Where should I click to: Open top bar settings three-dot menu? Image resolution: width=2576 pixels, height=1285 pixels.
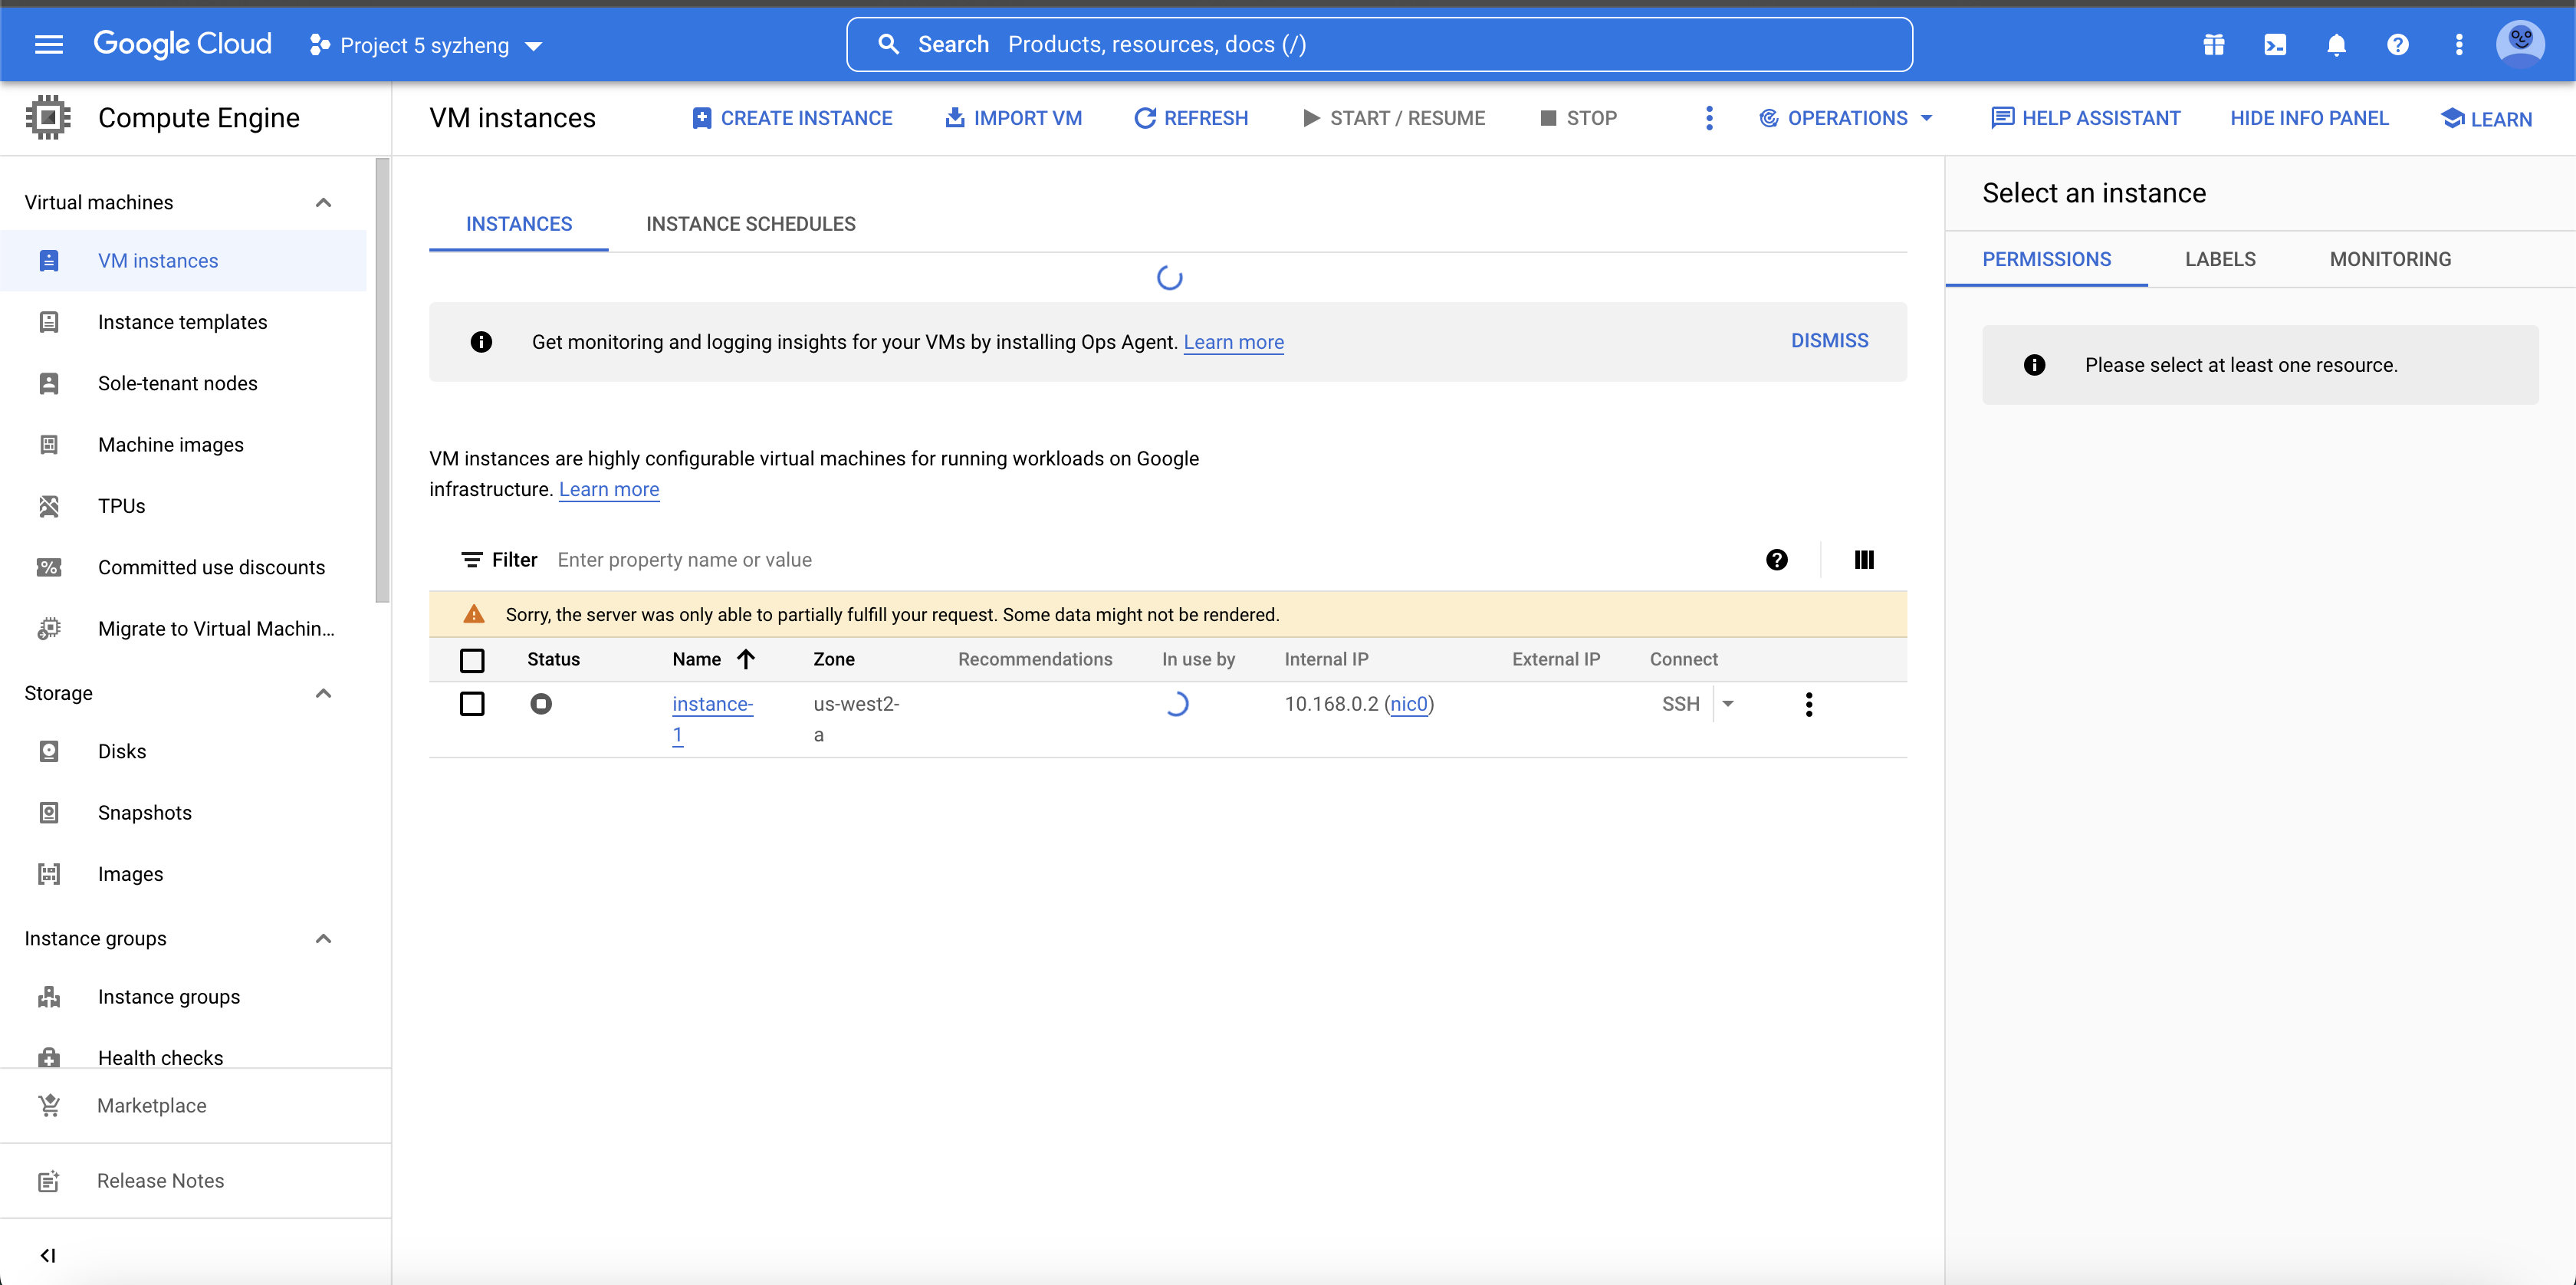(2459, 44)
